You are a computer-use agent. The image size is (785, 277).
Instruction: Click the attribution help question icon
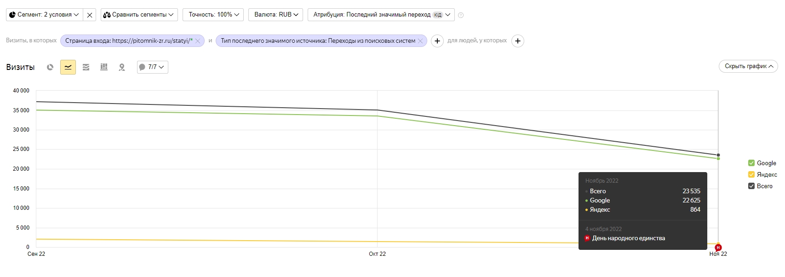click(461, 15)
